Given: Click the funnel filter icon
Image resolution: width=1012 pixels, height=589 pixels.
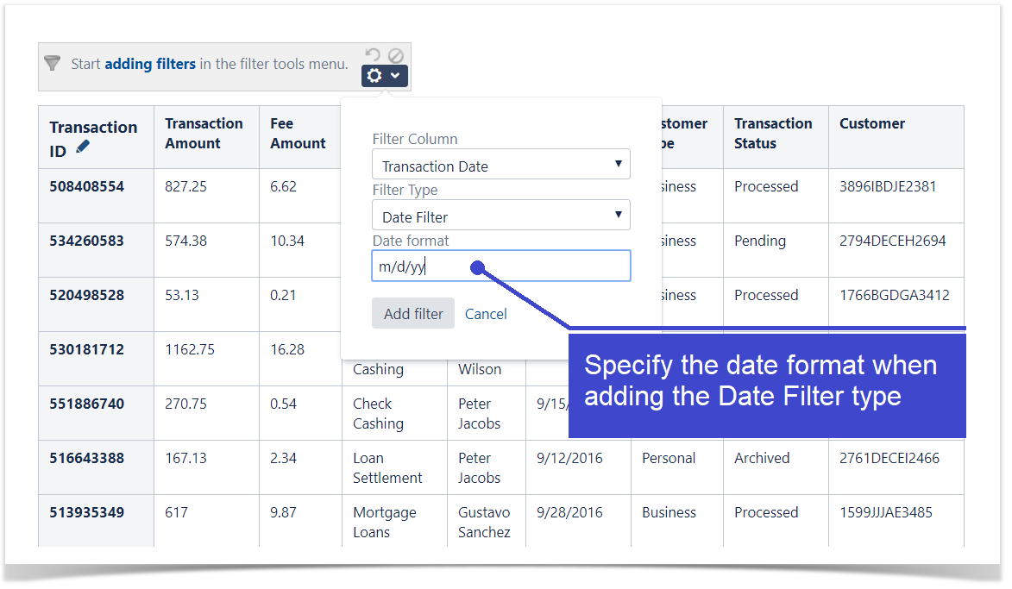Looking at the screenshot, I should (53, 64).
